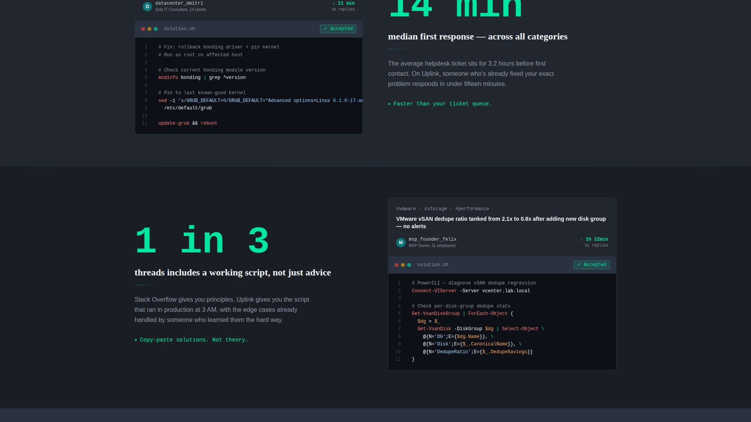Click the red window dot on top solution.sh card
This screenshot has width=751, height=422.
click(143, 29)
